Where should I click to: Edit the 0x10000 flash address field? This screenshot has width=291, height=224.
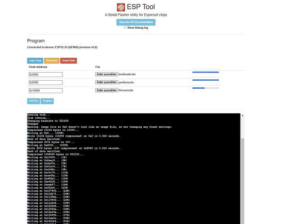(x=46, y=90)
